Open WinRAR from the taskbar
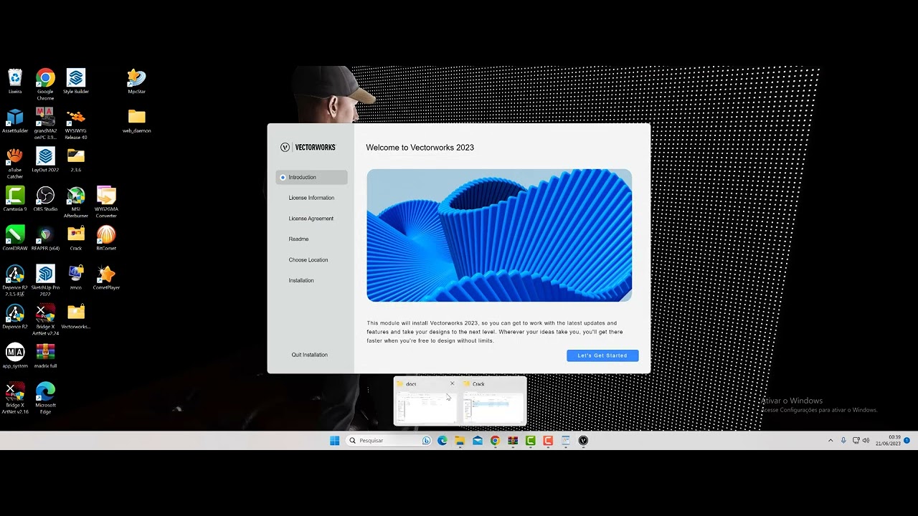918x516 pixels. pyautogui.click(x=513, y=441)
